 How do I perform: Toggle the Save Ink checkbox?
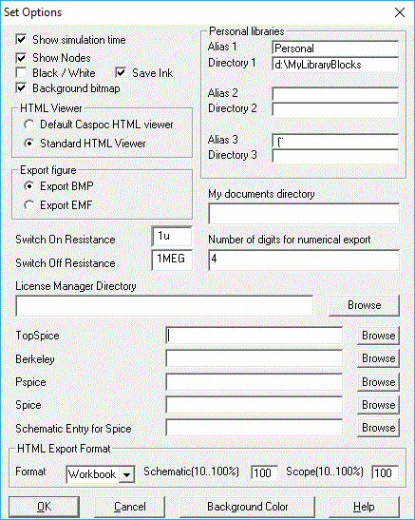121,73
